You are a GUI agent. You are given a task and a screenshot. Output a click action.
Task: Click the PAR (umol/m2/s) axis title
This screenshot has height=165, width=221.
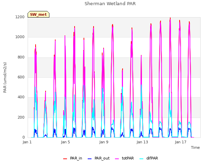pyautogui.click(x=5, y=77)
